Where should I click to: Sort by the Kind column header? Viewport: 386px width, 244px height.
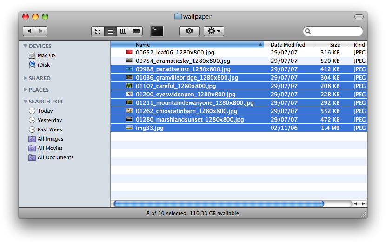tap(357, 45)
